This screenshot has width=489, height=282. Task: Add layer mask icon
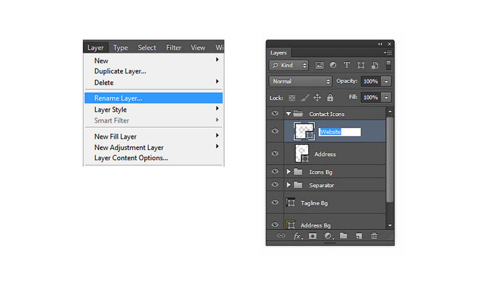(x=312, y=236)
